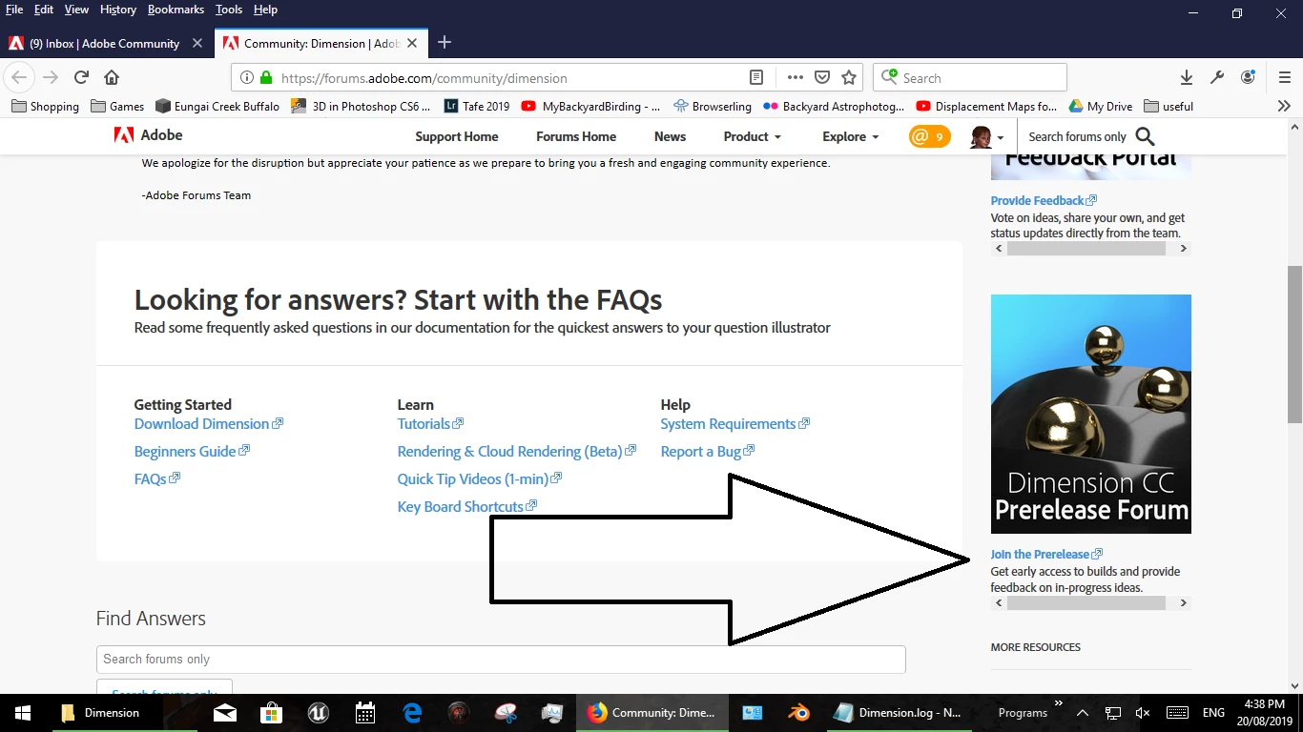
Task: Open the Shopping bookmarks folder
Action: pos(45,106)
